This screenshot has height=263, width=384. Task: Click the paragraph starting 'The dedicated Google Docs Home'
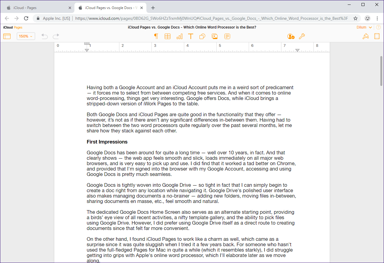[191, 220]
